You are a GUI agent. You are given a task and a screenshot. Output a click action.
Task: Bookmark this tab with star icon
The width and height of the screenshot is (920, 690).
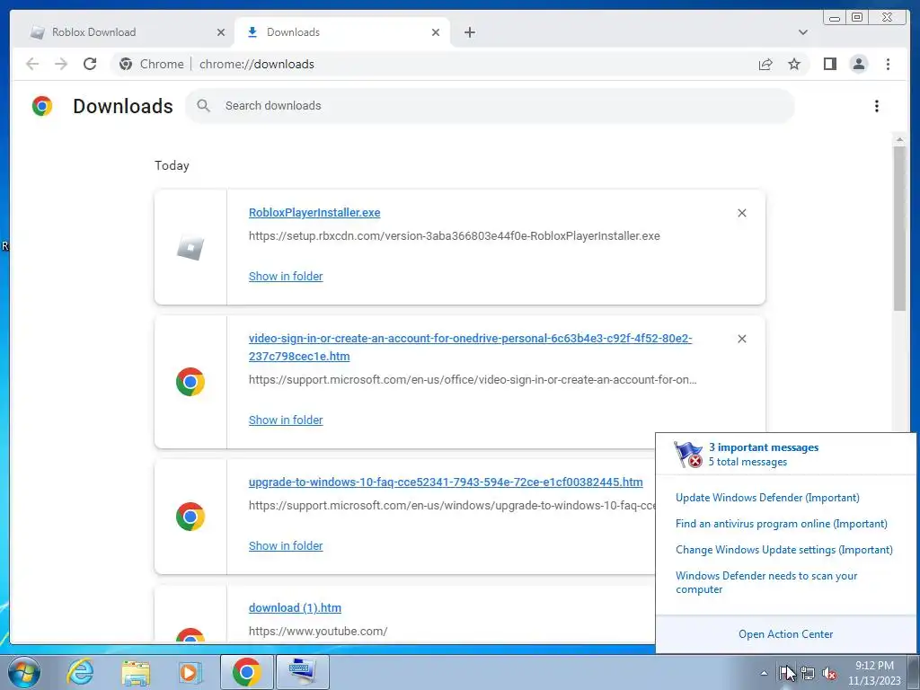(794, 64)
